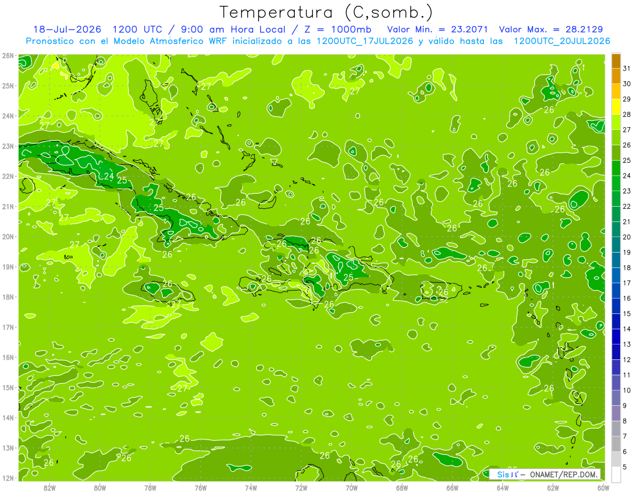The height and width of the screenshot is (495, 641).
Task: Click the number 31 on the color legend
Action: [627, 69]
